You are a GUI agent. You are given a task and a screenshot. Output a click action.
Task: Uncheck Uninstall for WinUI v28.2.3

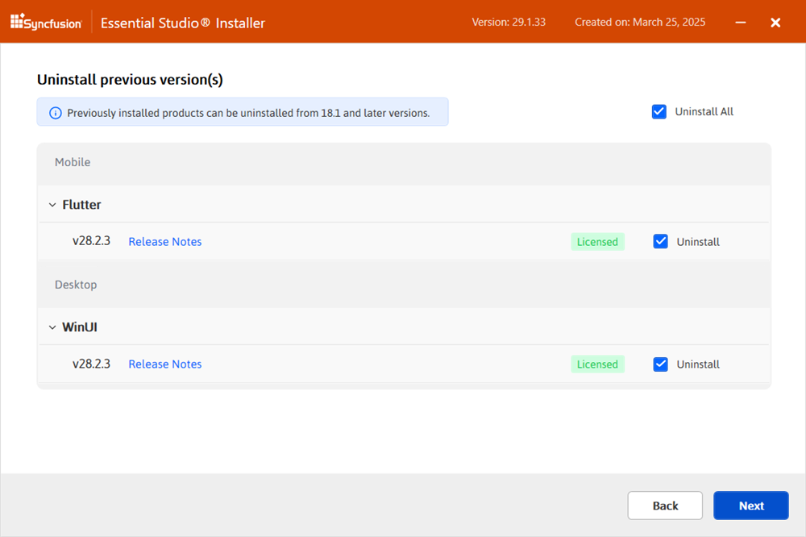[661, 364]
